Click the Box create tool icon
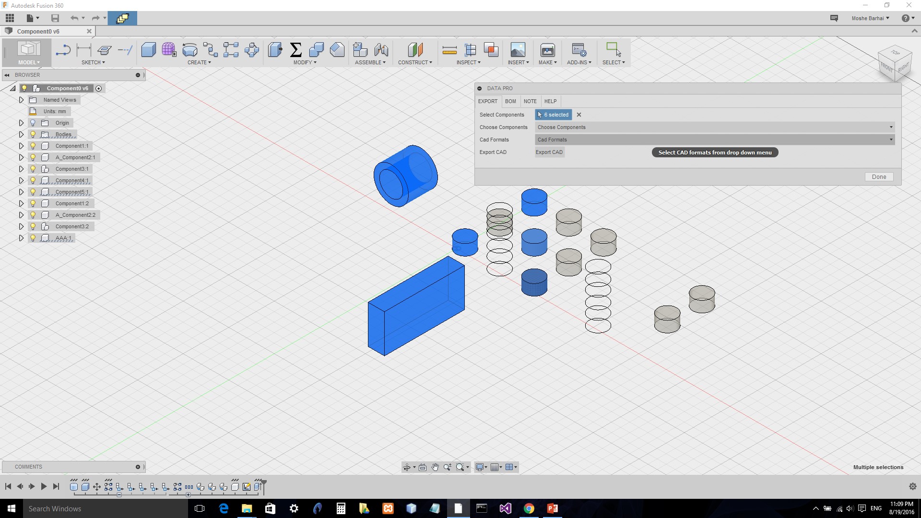This screenshot has width=921, height=518. (148, 49)
